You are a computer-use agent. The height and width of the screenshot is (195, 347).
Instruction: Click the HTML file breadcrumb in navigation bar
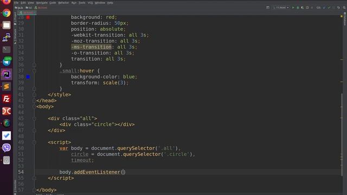(41, 8)
